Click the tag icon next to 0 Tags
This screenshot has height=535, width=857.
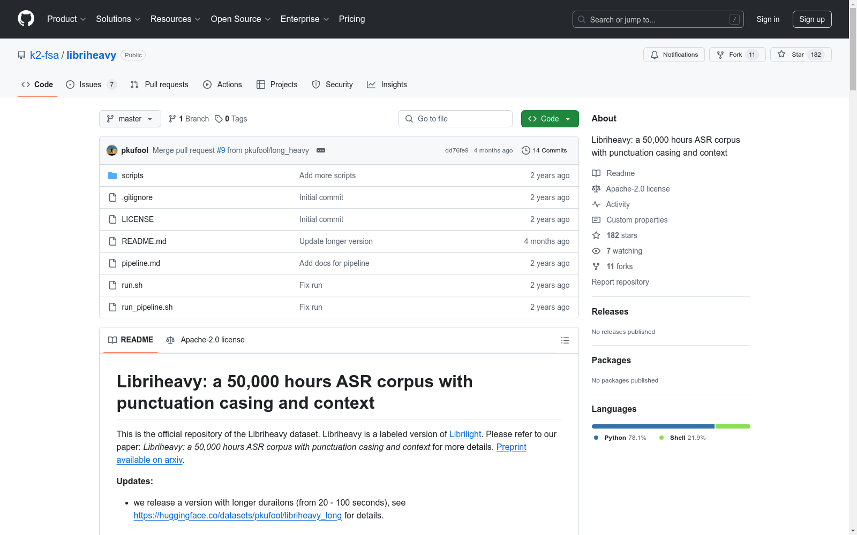pos(219,119)
